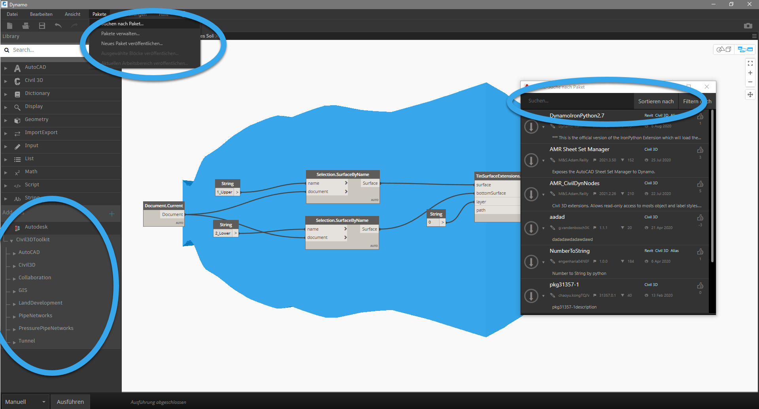Screen dimensions: 759x409
Task: Zoom to fit using the fit-view icon
Action: coord(750,63)
